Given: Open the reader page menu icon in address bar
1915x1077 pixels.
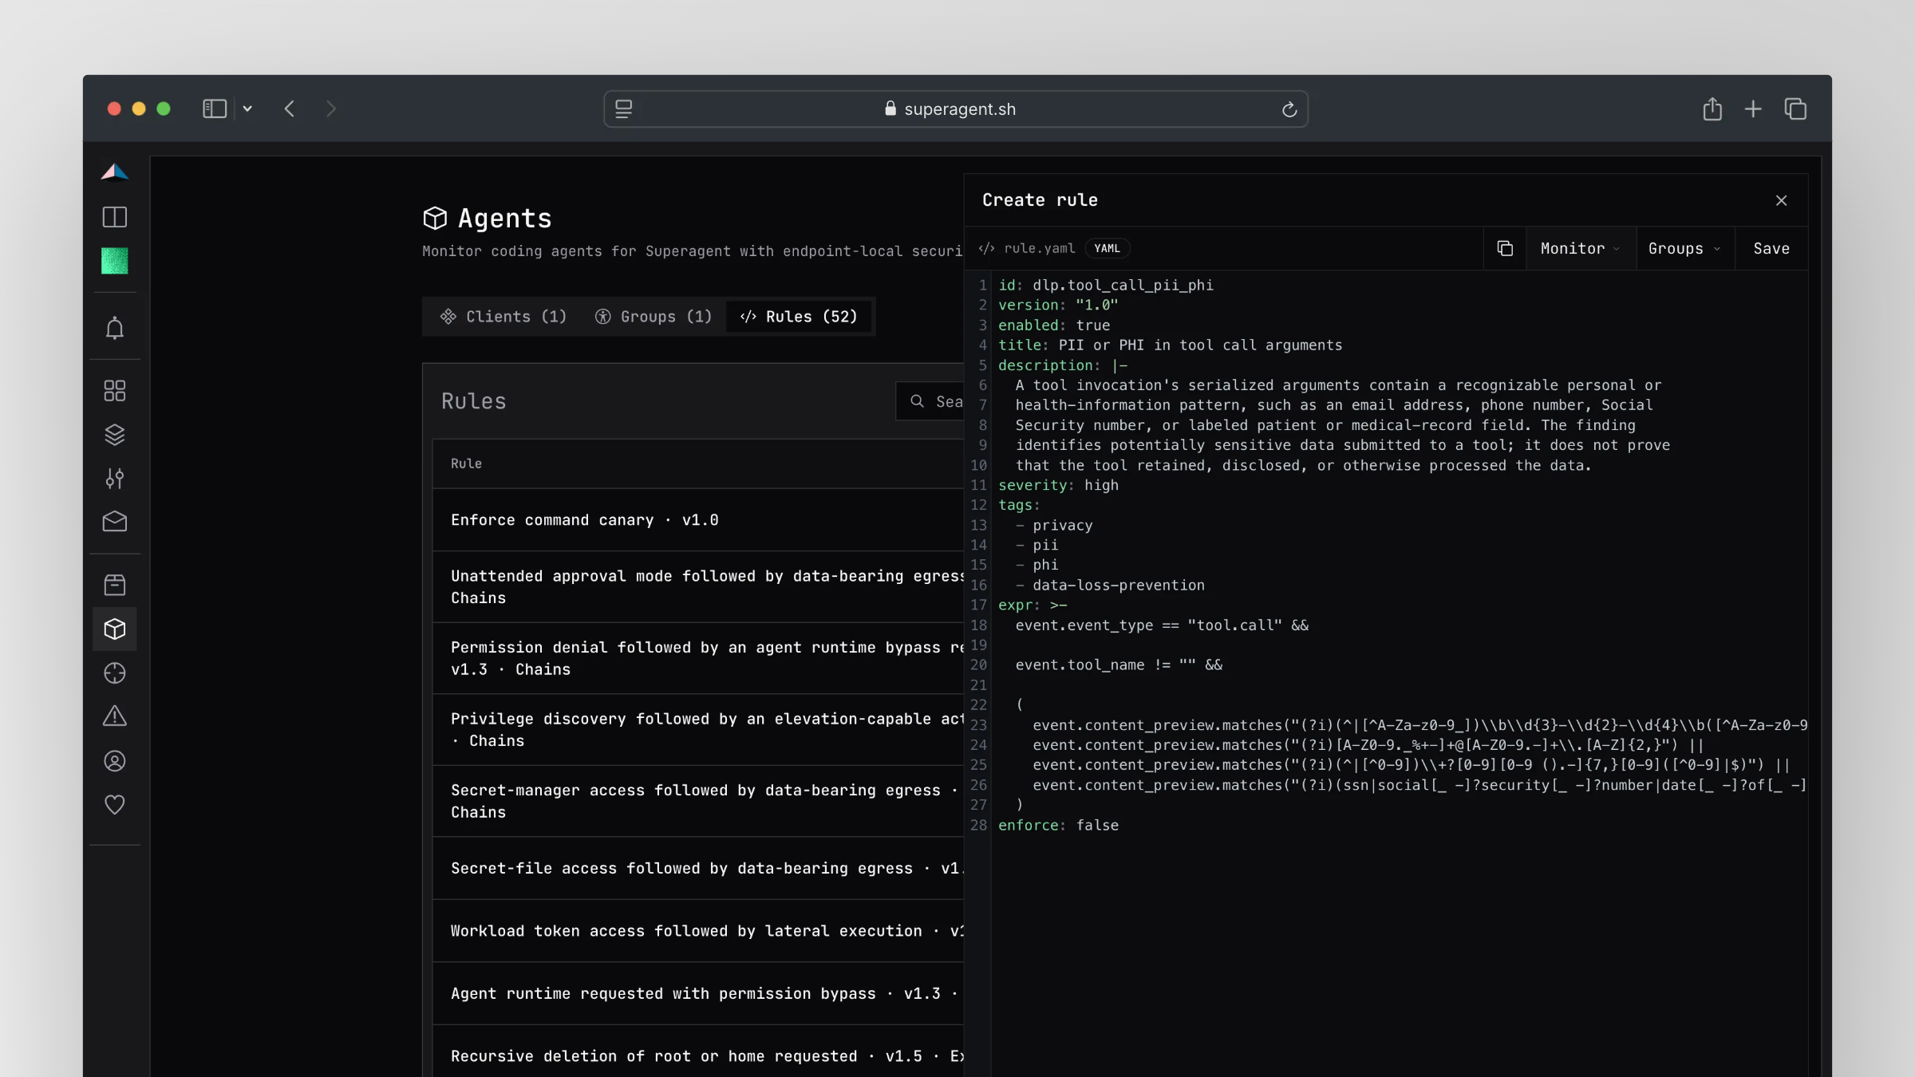Looking at the screenshot, I should click(x=624, y=109).
